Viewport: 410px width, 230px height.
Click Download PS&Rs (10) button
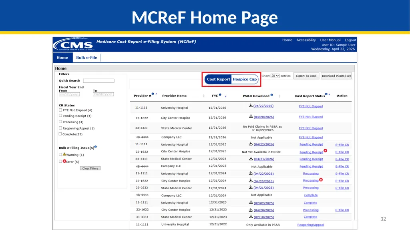[336, 76]
